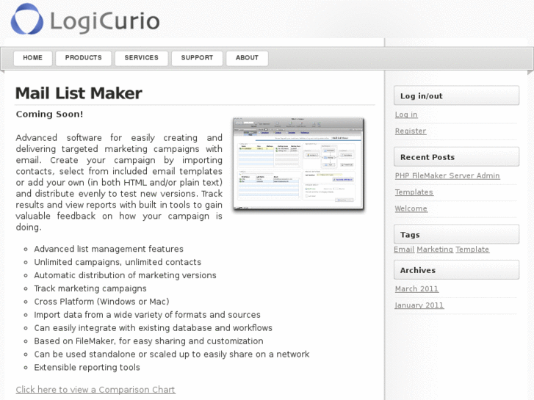Enlarge the Mail List Maker screenshot thumbnail

298,164
